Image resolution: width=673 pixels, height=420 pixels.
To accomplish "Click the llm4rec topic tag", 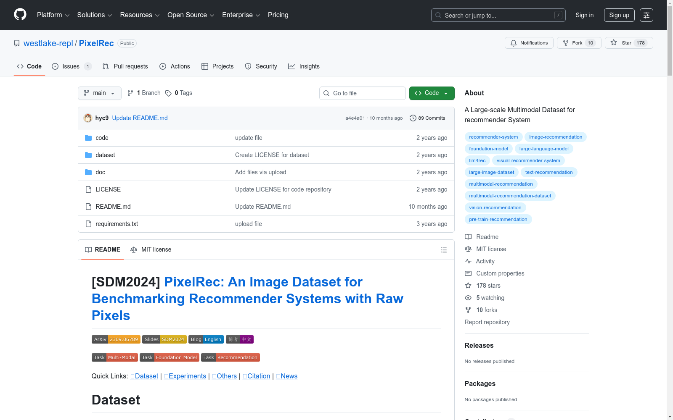I will (x=477, y=160).
